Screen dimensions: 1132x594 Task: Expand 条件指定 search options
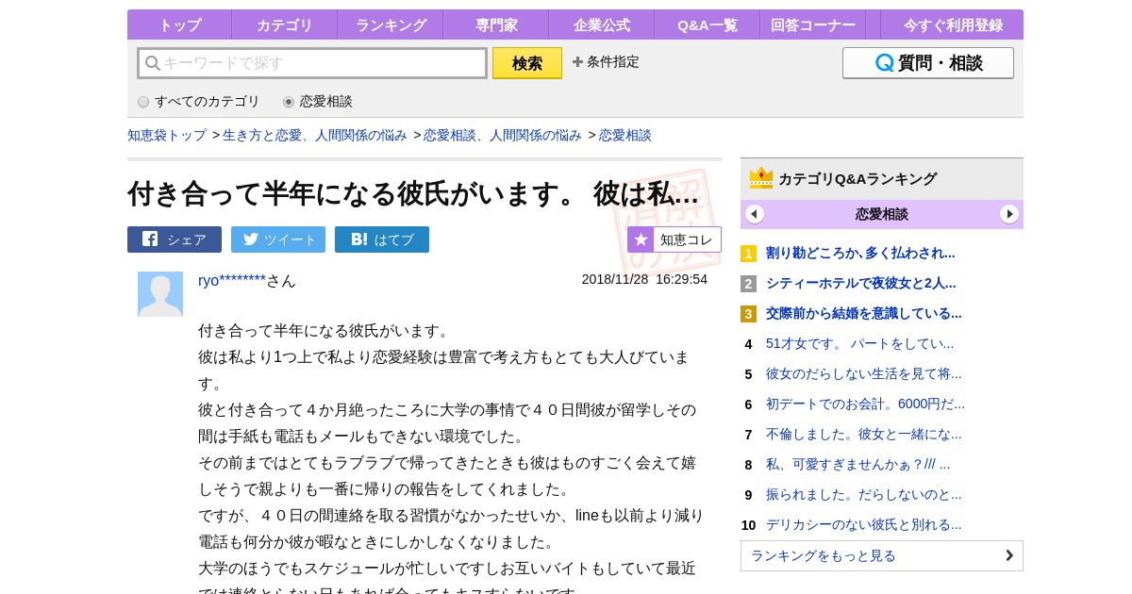pos(605,62)
